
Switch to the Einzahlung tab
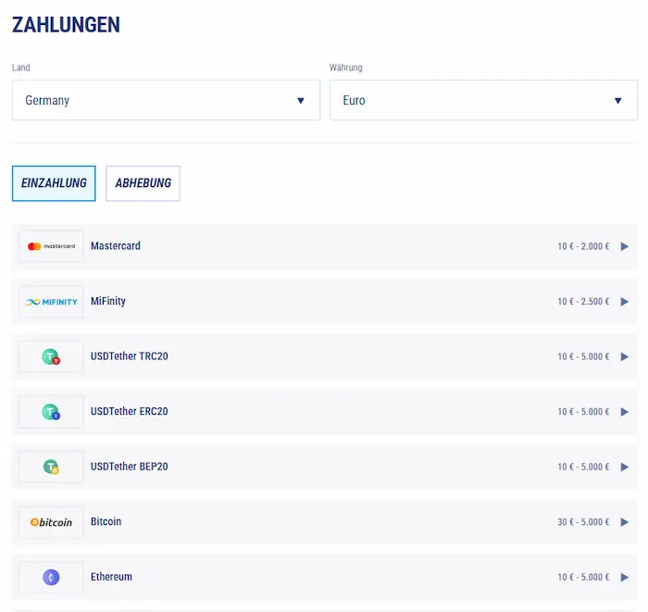54,183
